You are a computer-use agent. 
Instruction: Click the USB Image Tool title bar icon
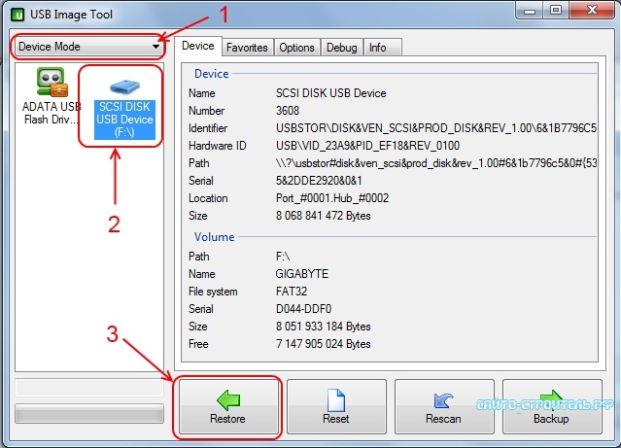click(x=17, y=13)
